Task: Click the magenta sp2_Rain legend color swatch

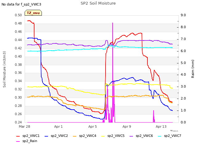Action: coord(18,141)
